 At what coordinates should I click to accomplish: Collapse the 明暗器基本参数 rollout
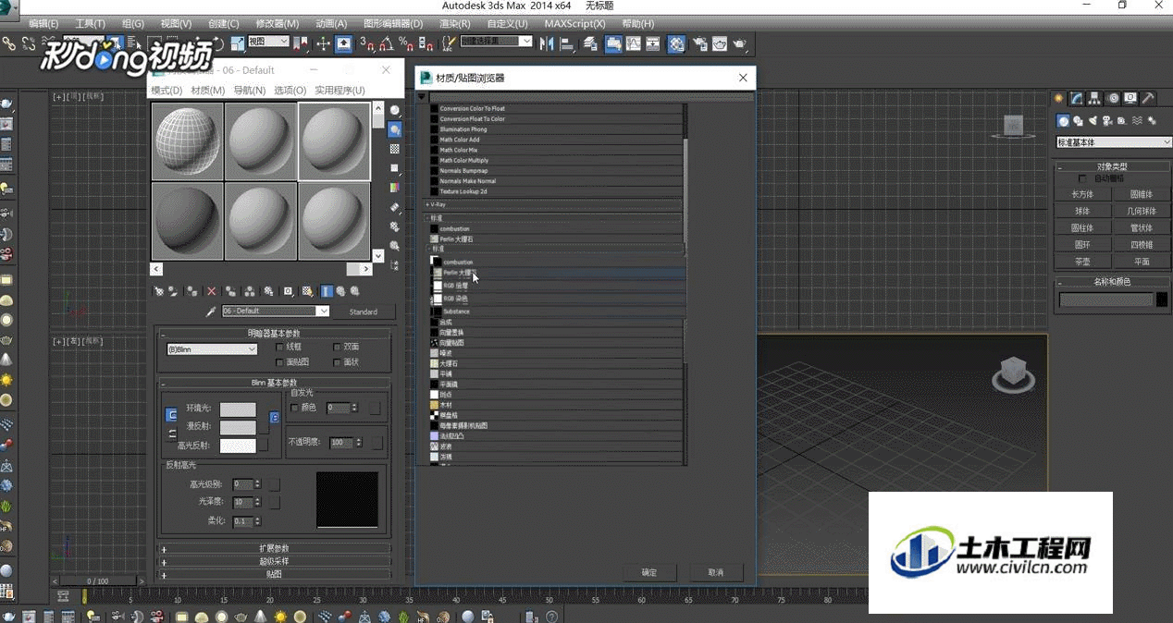tap(274, 333)
